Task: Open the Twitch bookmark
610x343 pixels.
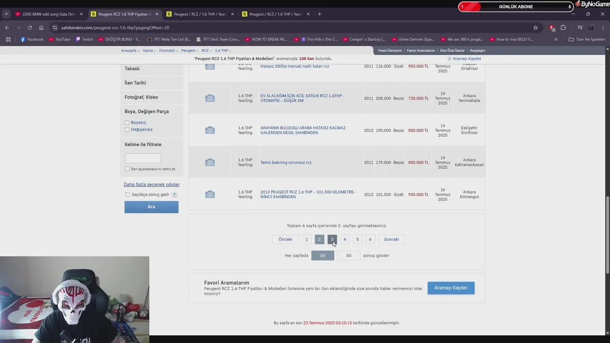Action: [x=84, y=40]
